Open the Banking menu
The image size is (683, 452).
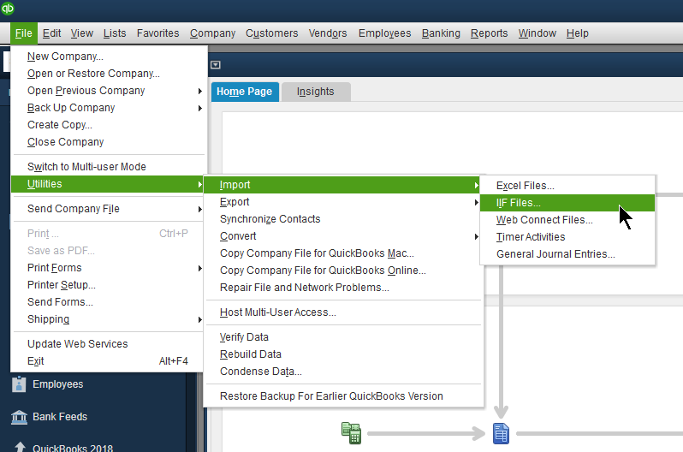pos(441,33)
